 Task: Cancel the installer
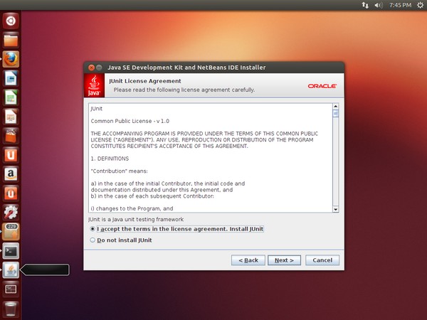pos(322,260)
